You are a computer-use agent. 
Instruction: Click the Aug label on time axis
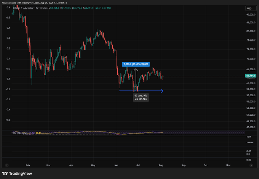161,165
